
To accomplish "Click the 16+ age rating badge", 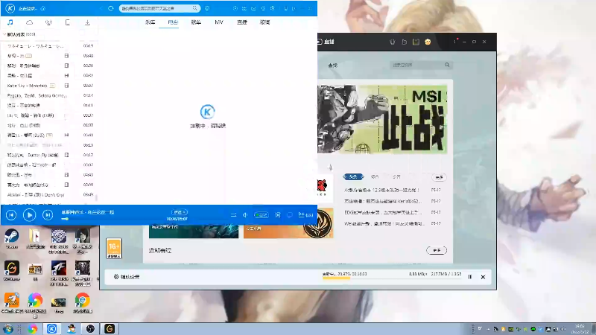I will point(114,248).
